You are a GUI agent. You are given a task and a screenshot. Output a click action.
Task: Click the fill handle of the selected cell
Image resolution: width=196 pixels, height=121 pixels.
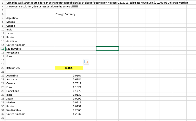click(x=119, y=50)
